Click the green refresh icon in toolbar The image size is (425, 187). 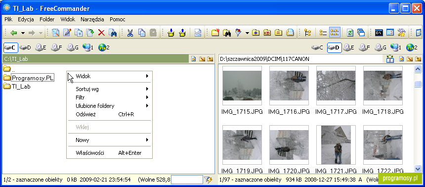click(x=350, y=33)
